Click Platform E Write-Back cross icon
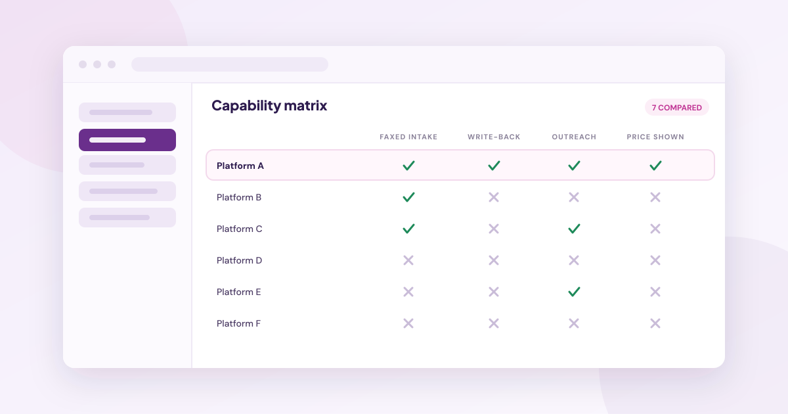 [494, 292]
